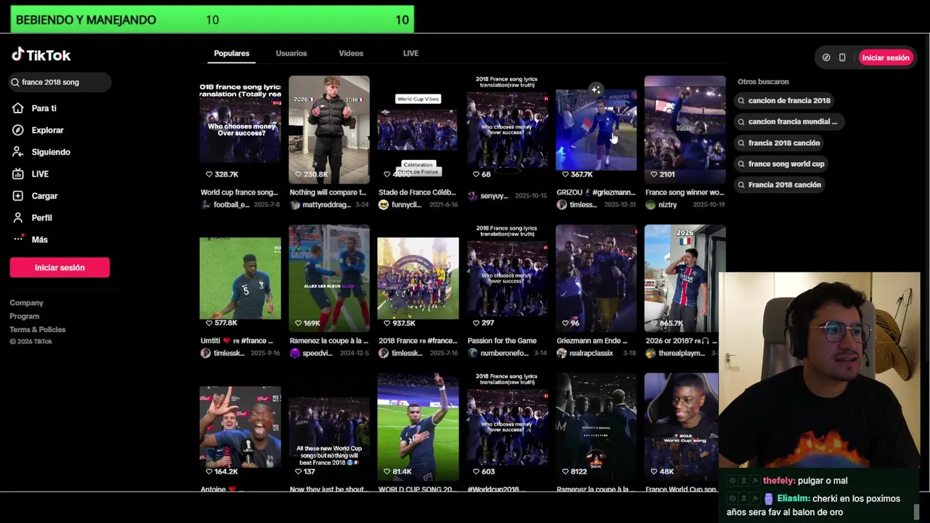The height and width of the screenshot is (523, 930).
Task: Open the Terms & Policies link
Action: coord(37,330)
